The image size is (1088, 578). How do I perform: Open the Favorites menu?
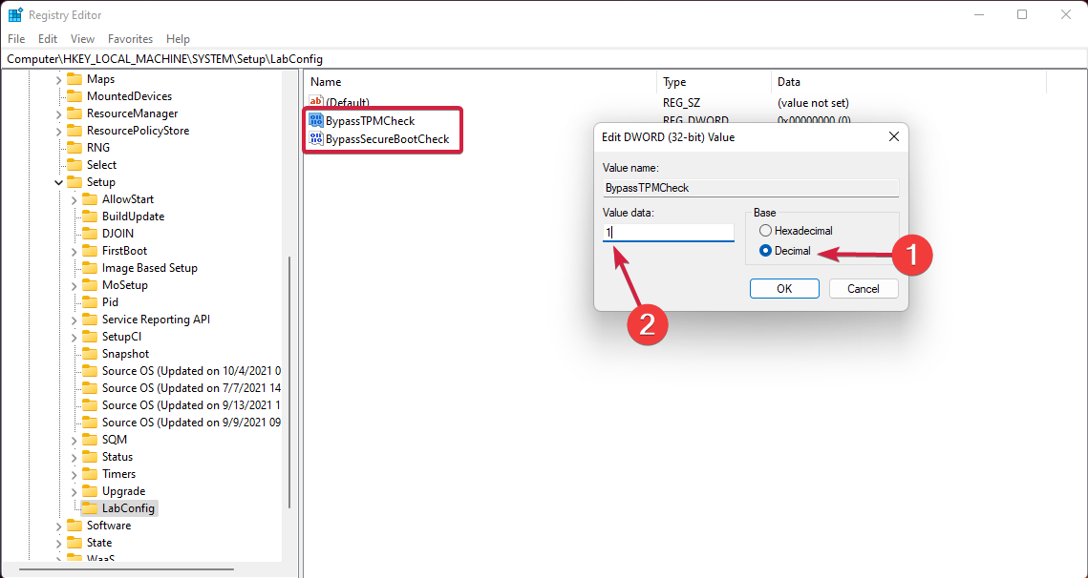130,39
